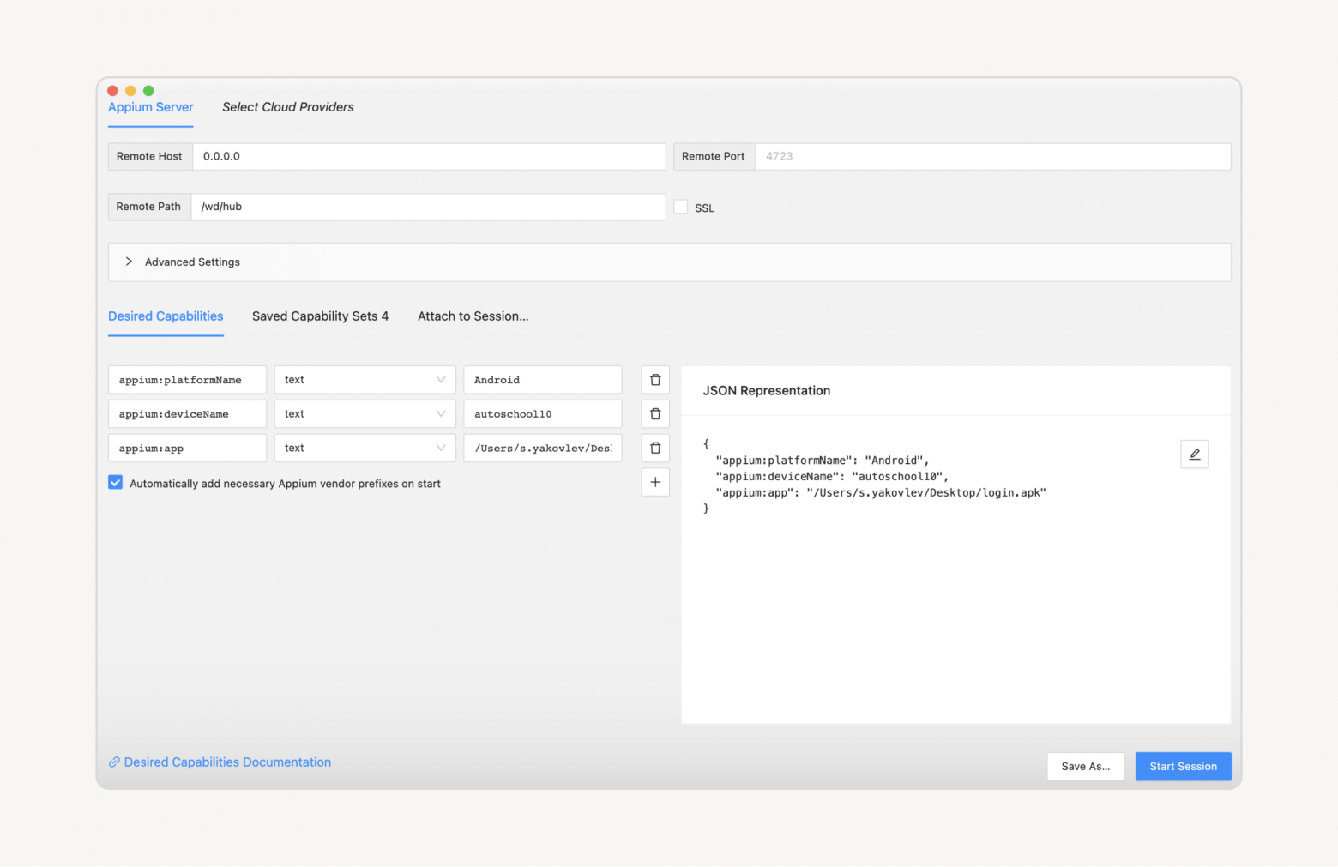Uncheck automatically add Appium vendor prefixes
1338x867 pixels.
[116, 483]
